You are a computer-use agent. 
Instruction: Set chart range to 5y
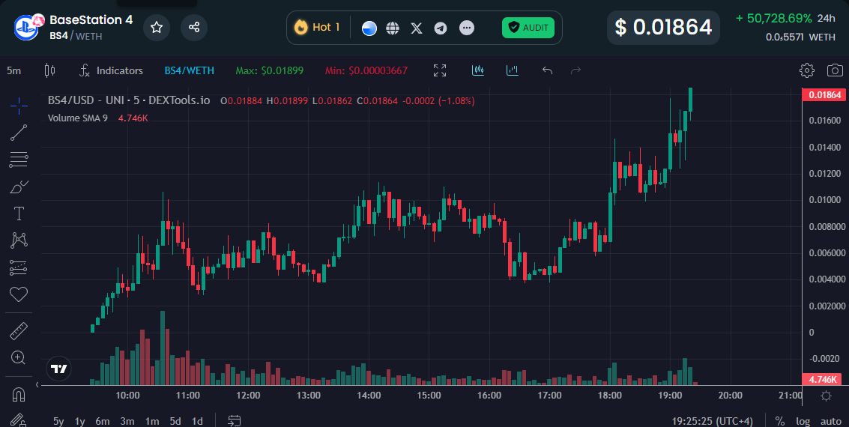point(58,421)
